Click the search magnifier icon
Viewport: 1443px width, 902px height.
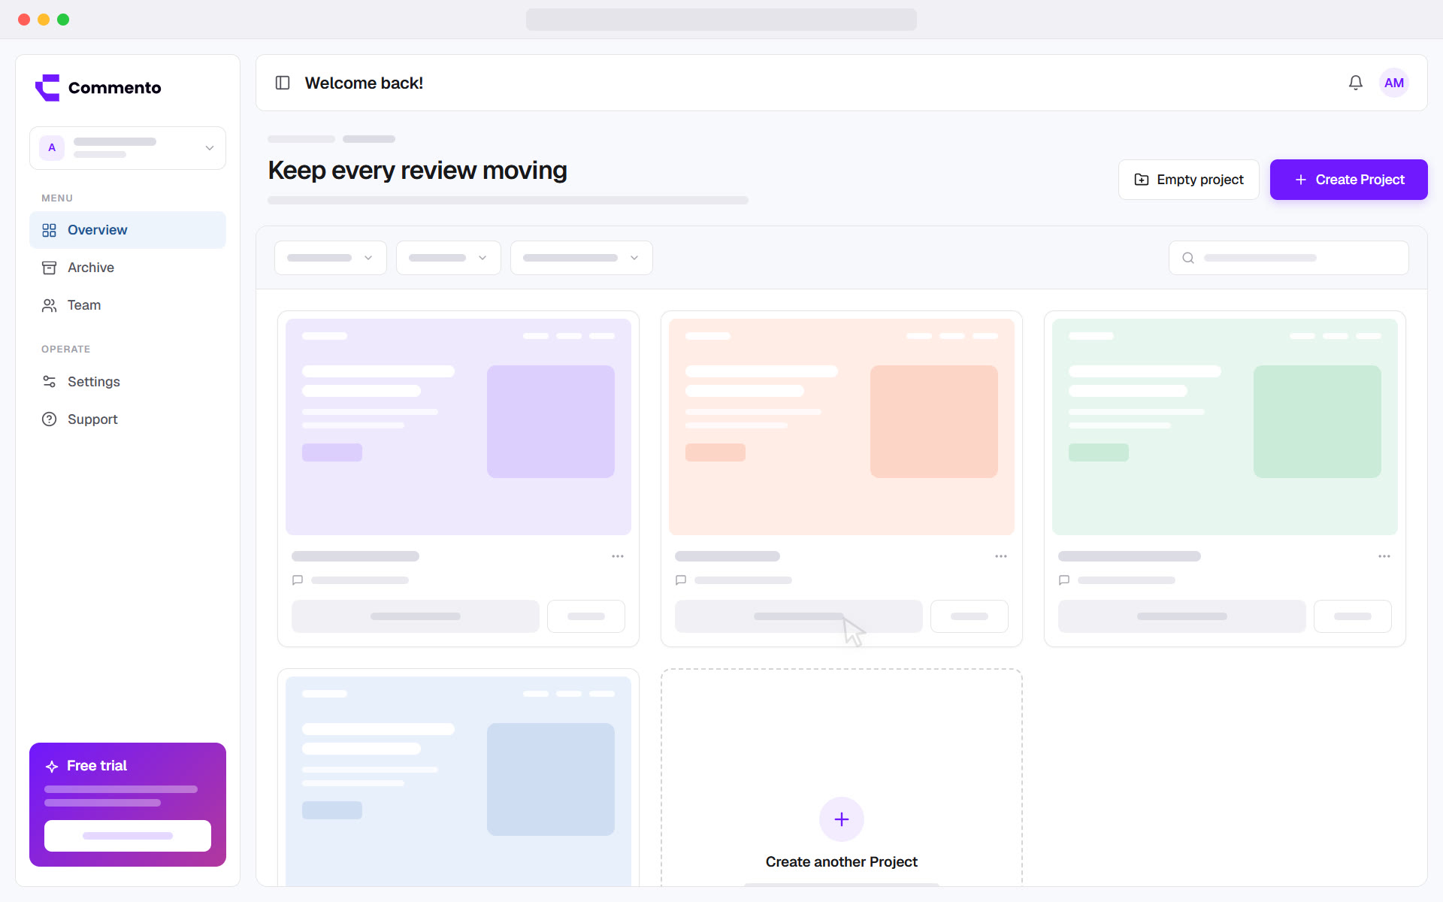point(1188,258)
